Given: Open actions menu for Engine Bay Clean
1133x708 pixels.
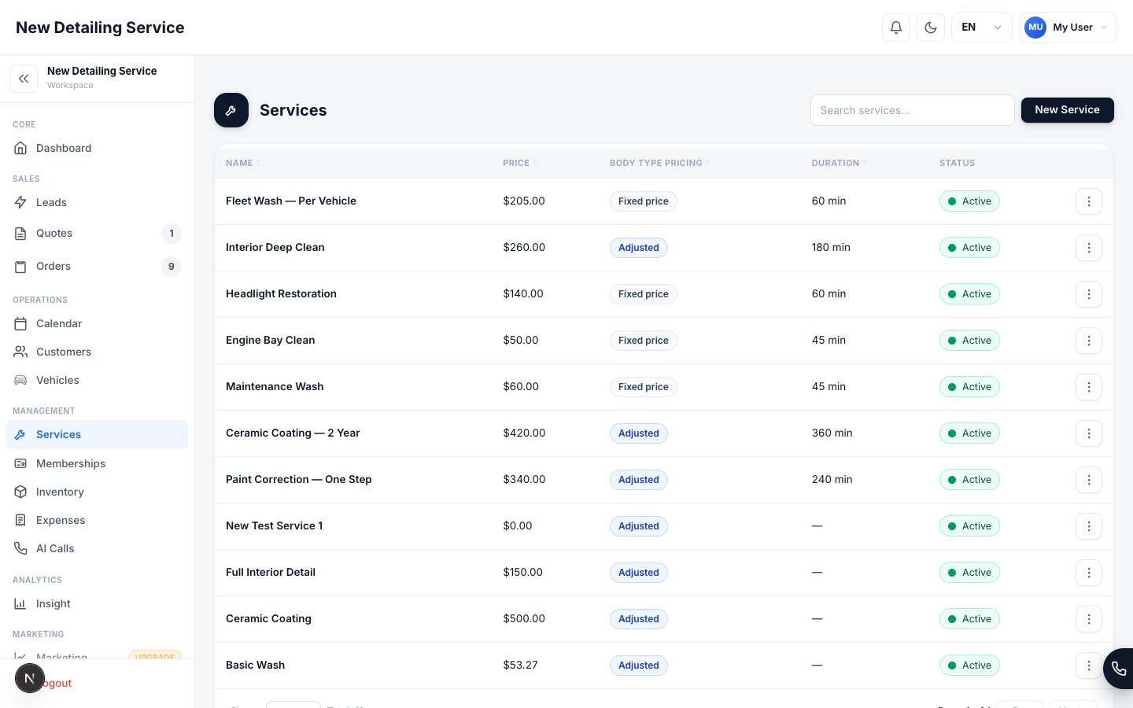Looking at the screenshot, I should pos(1089,341).
